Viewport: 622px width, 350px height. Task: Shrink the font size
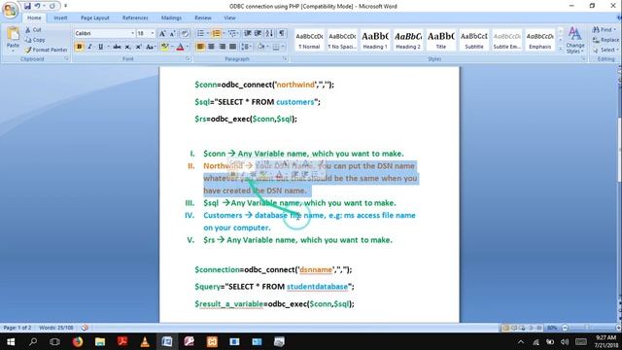173,34
